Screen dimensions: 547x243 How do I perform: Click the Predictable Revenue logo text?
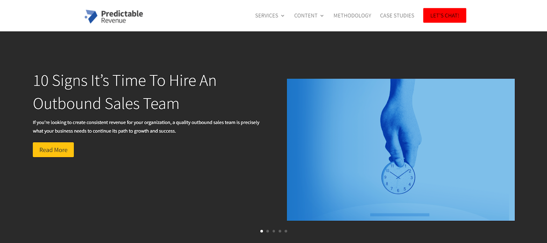[122, 17]
